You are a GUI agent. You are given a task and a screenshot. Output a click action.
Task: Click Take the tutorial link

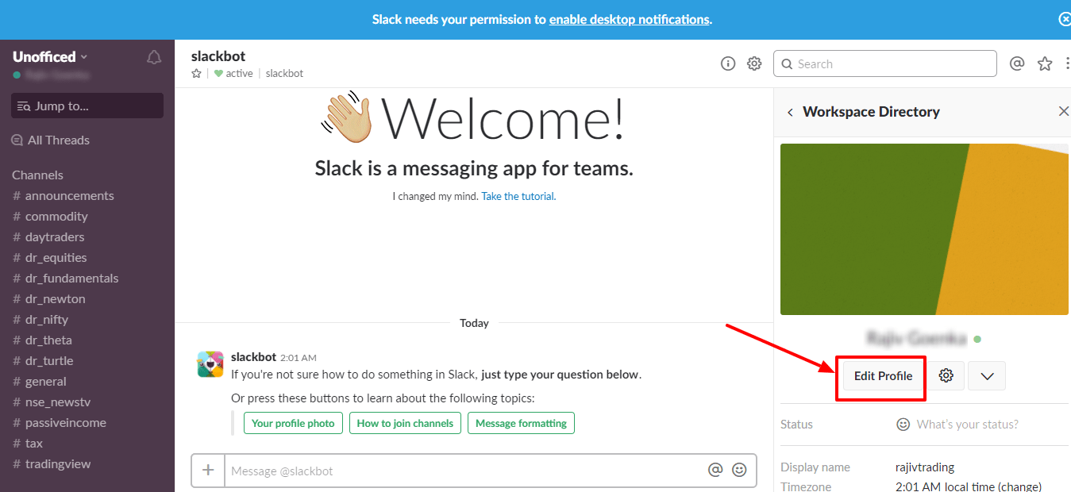(x=518, y=196)
